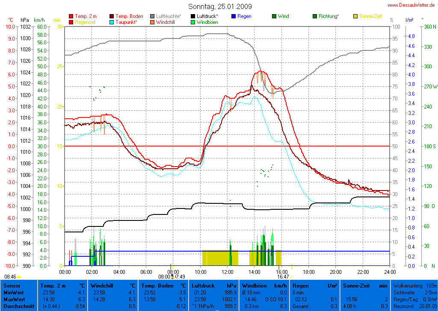Screen dimensions: 438x311
Task: Click the blue Regen legend square
Action: point(234,16)
